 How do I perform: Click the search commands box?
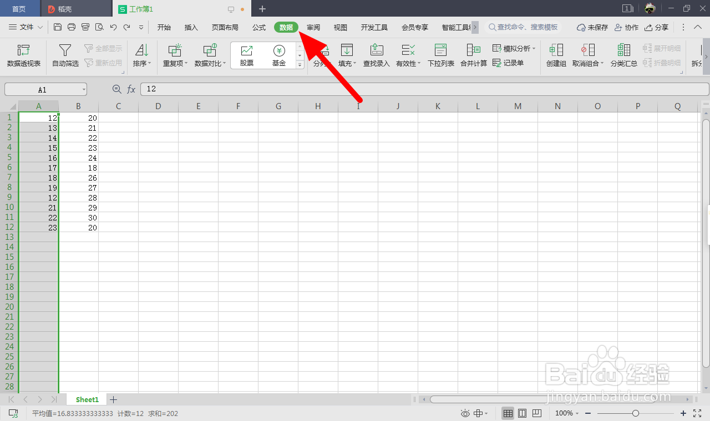[524, 27]
